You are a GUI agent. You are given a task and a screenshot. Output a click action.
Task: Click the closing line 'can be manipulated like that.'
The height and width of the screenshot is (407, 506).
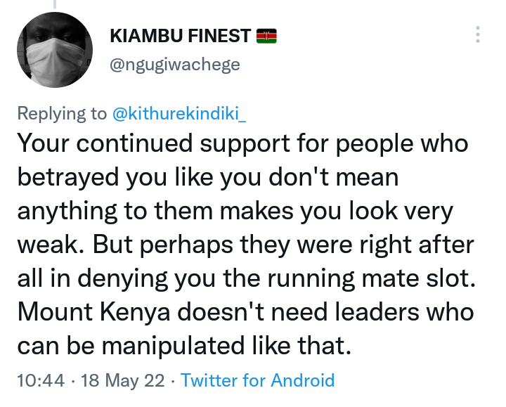click(x=184, y=346)
